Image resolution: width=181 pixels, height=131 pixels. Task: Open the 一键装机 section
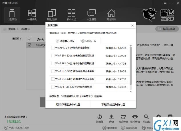(32, 15)
